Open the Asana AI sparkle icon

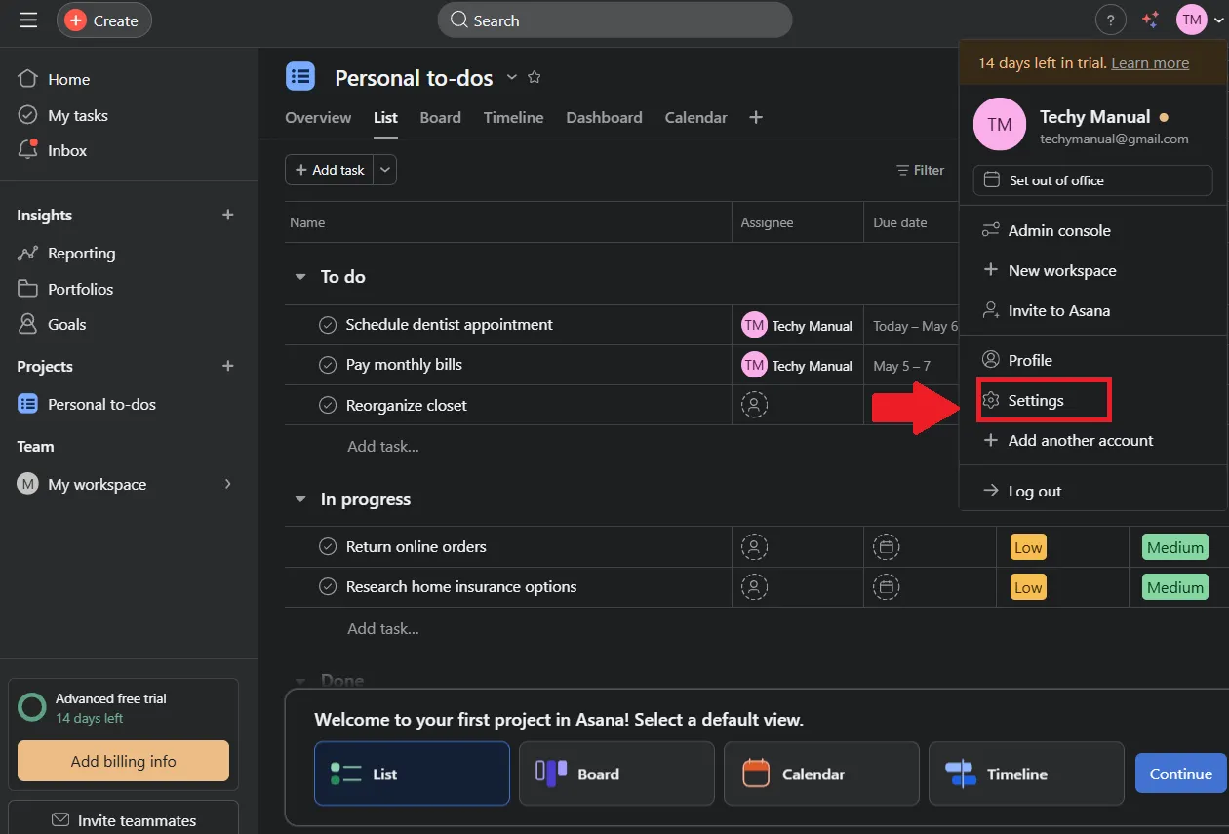click(x=1151, y=20)
